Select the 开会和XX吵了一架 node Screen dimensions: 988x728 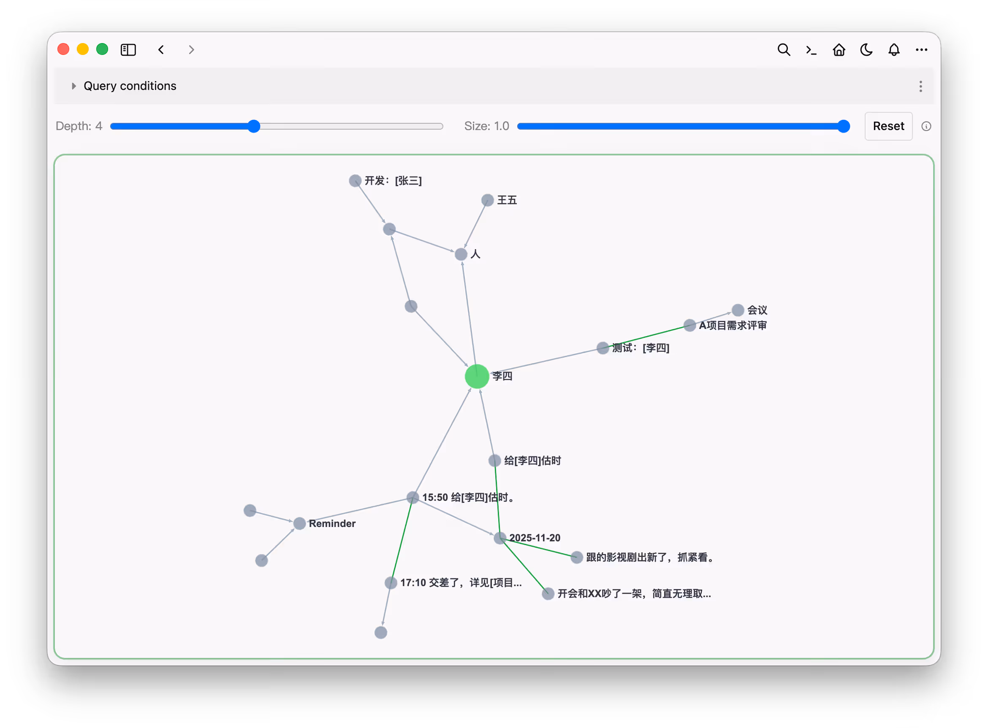(548, 594)
